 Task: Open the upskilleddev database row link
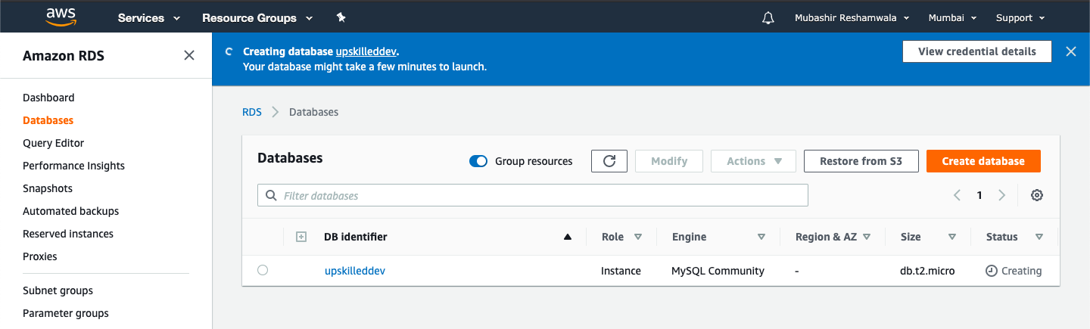point(355,271)
